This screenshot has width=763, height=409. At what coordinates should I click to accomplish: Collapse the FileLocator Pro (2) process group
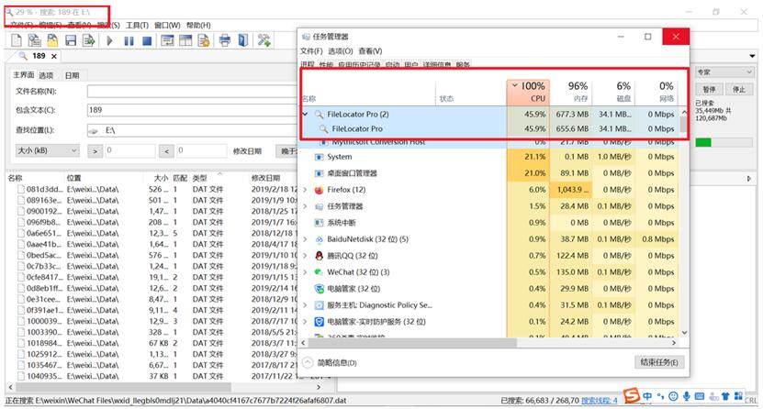[x=306, y=115]
